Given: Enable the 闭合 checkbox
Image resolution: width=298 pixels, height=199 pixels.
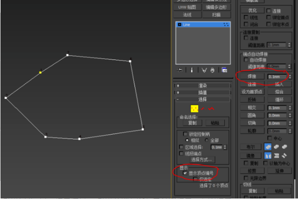Looking at the screenshot, I should [246, 24].
